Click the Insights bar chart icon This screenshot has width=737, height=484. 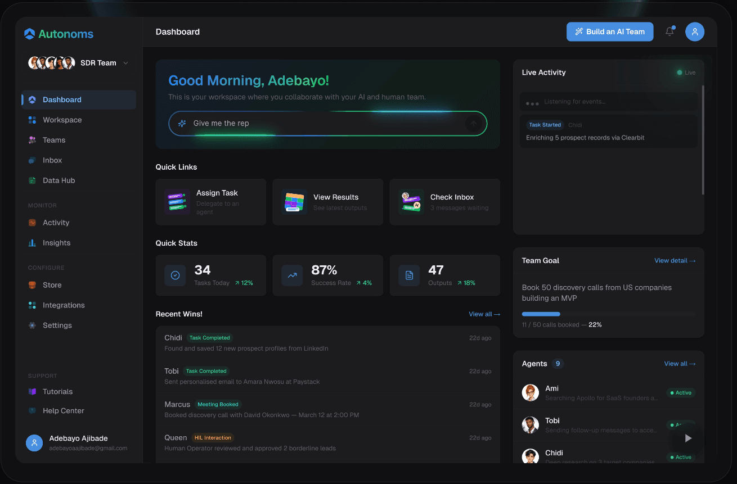pyautogui.click(x=32, y=243)
